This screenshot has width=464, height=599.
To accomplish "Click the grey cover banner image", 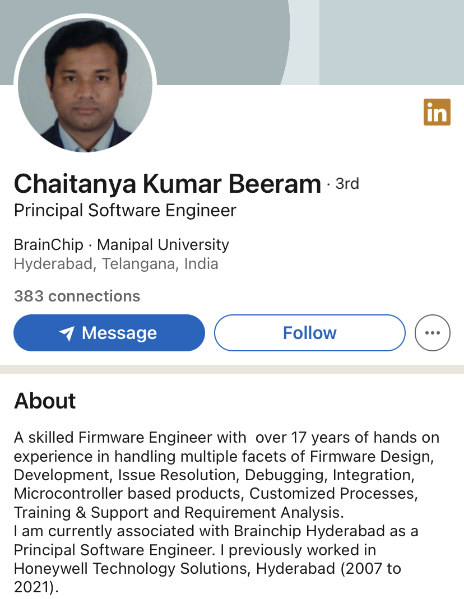I will pyautogui.click(x=224, y=39).
